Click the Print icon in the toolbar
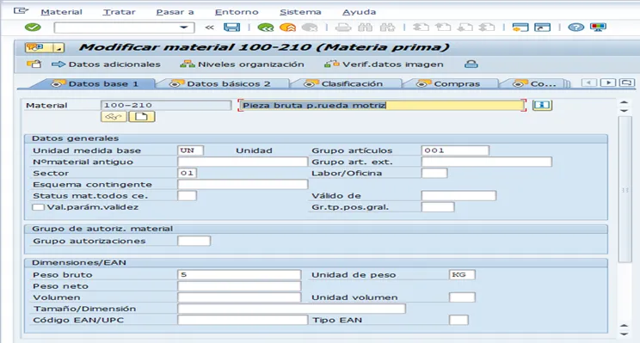Image resolution: width=640 pixels, height=343 pixels. [x=343, y=28]
